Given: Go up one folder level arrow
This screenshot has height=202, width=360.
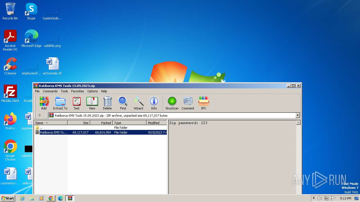Looking at the screenshot, I should pos(40,115).
